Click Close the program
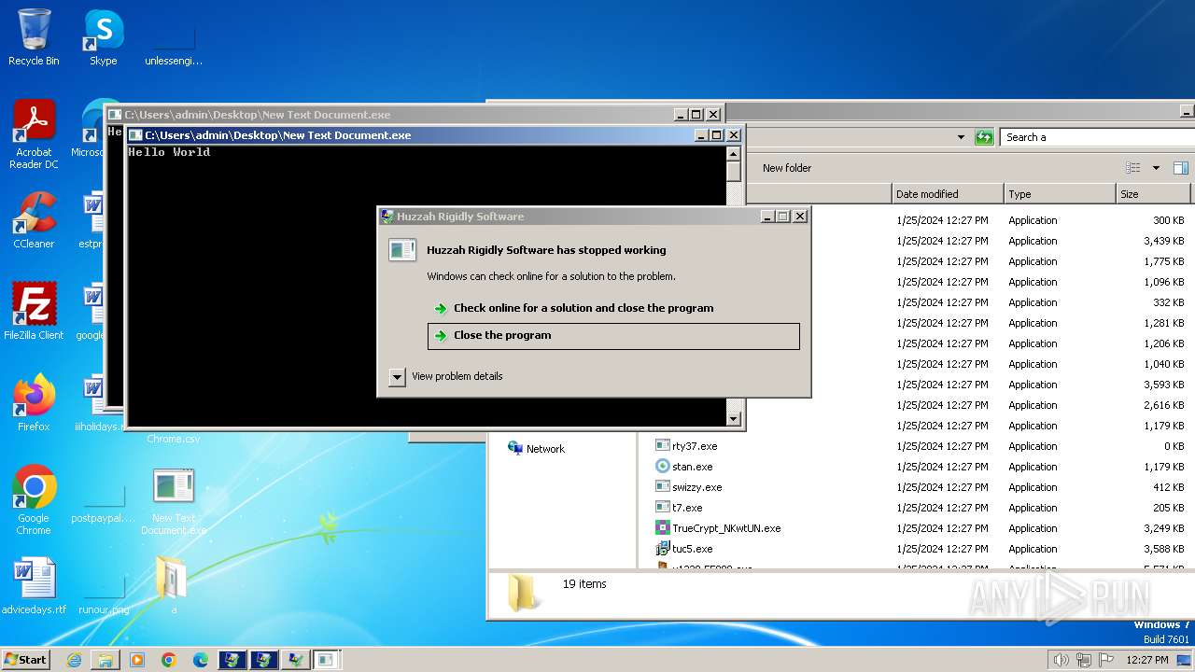 (x=613, y=336)
